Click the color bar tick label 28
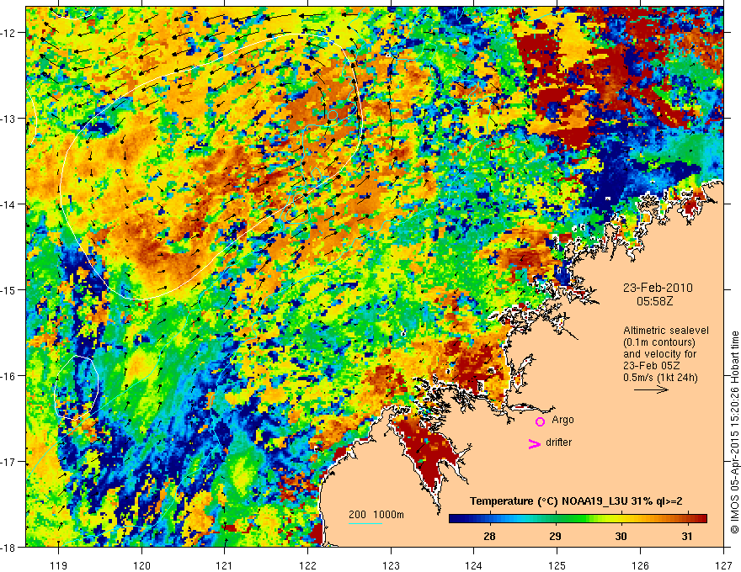The height and width of the screenshot is (572, 741). point(489,536)
